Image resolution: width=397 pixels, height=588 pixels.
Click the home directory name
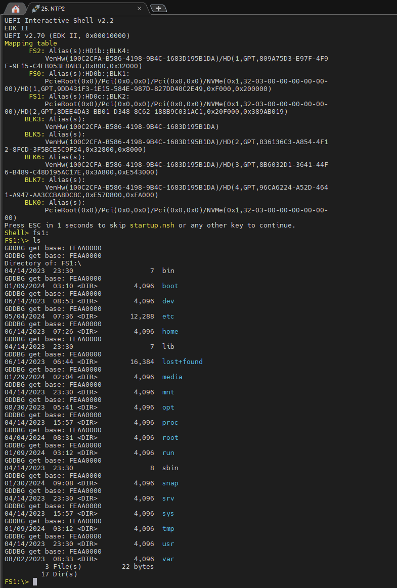coord(170,331)
